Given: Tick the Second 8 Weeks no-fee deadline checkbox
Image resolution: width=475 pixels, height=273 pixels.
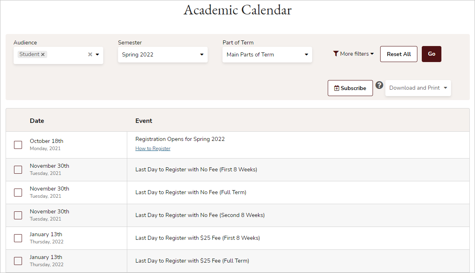Looking at the screenshot, I should [x=18, y=215].
